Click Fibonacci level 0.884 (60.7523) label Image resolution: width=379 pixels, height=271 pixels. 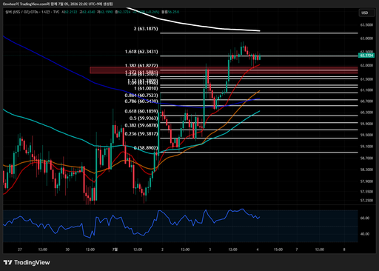[x=141, y=96]
